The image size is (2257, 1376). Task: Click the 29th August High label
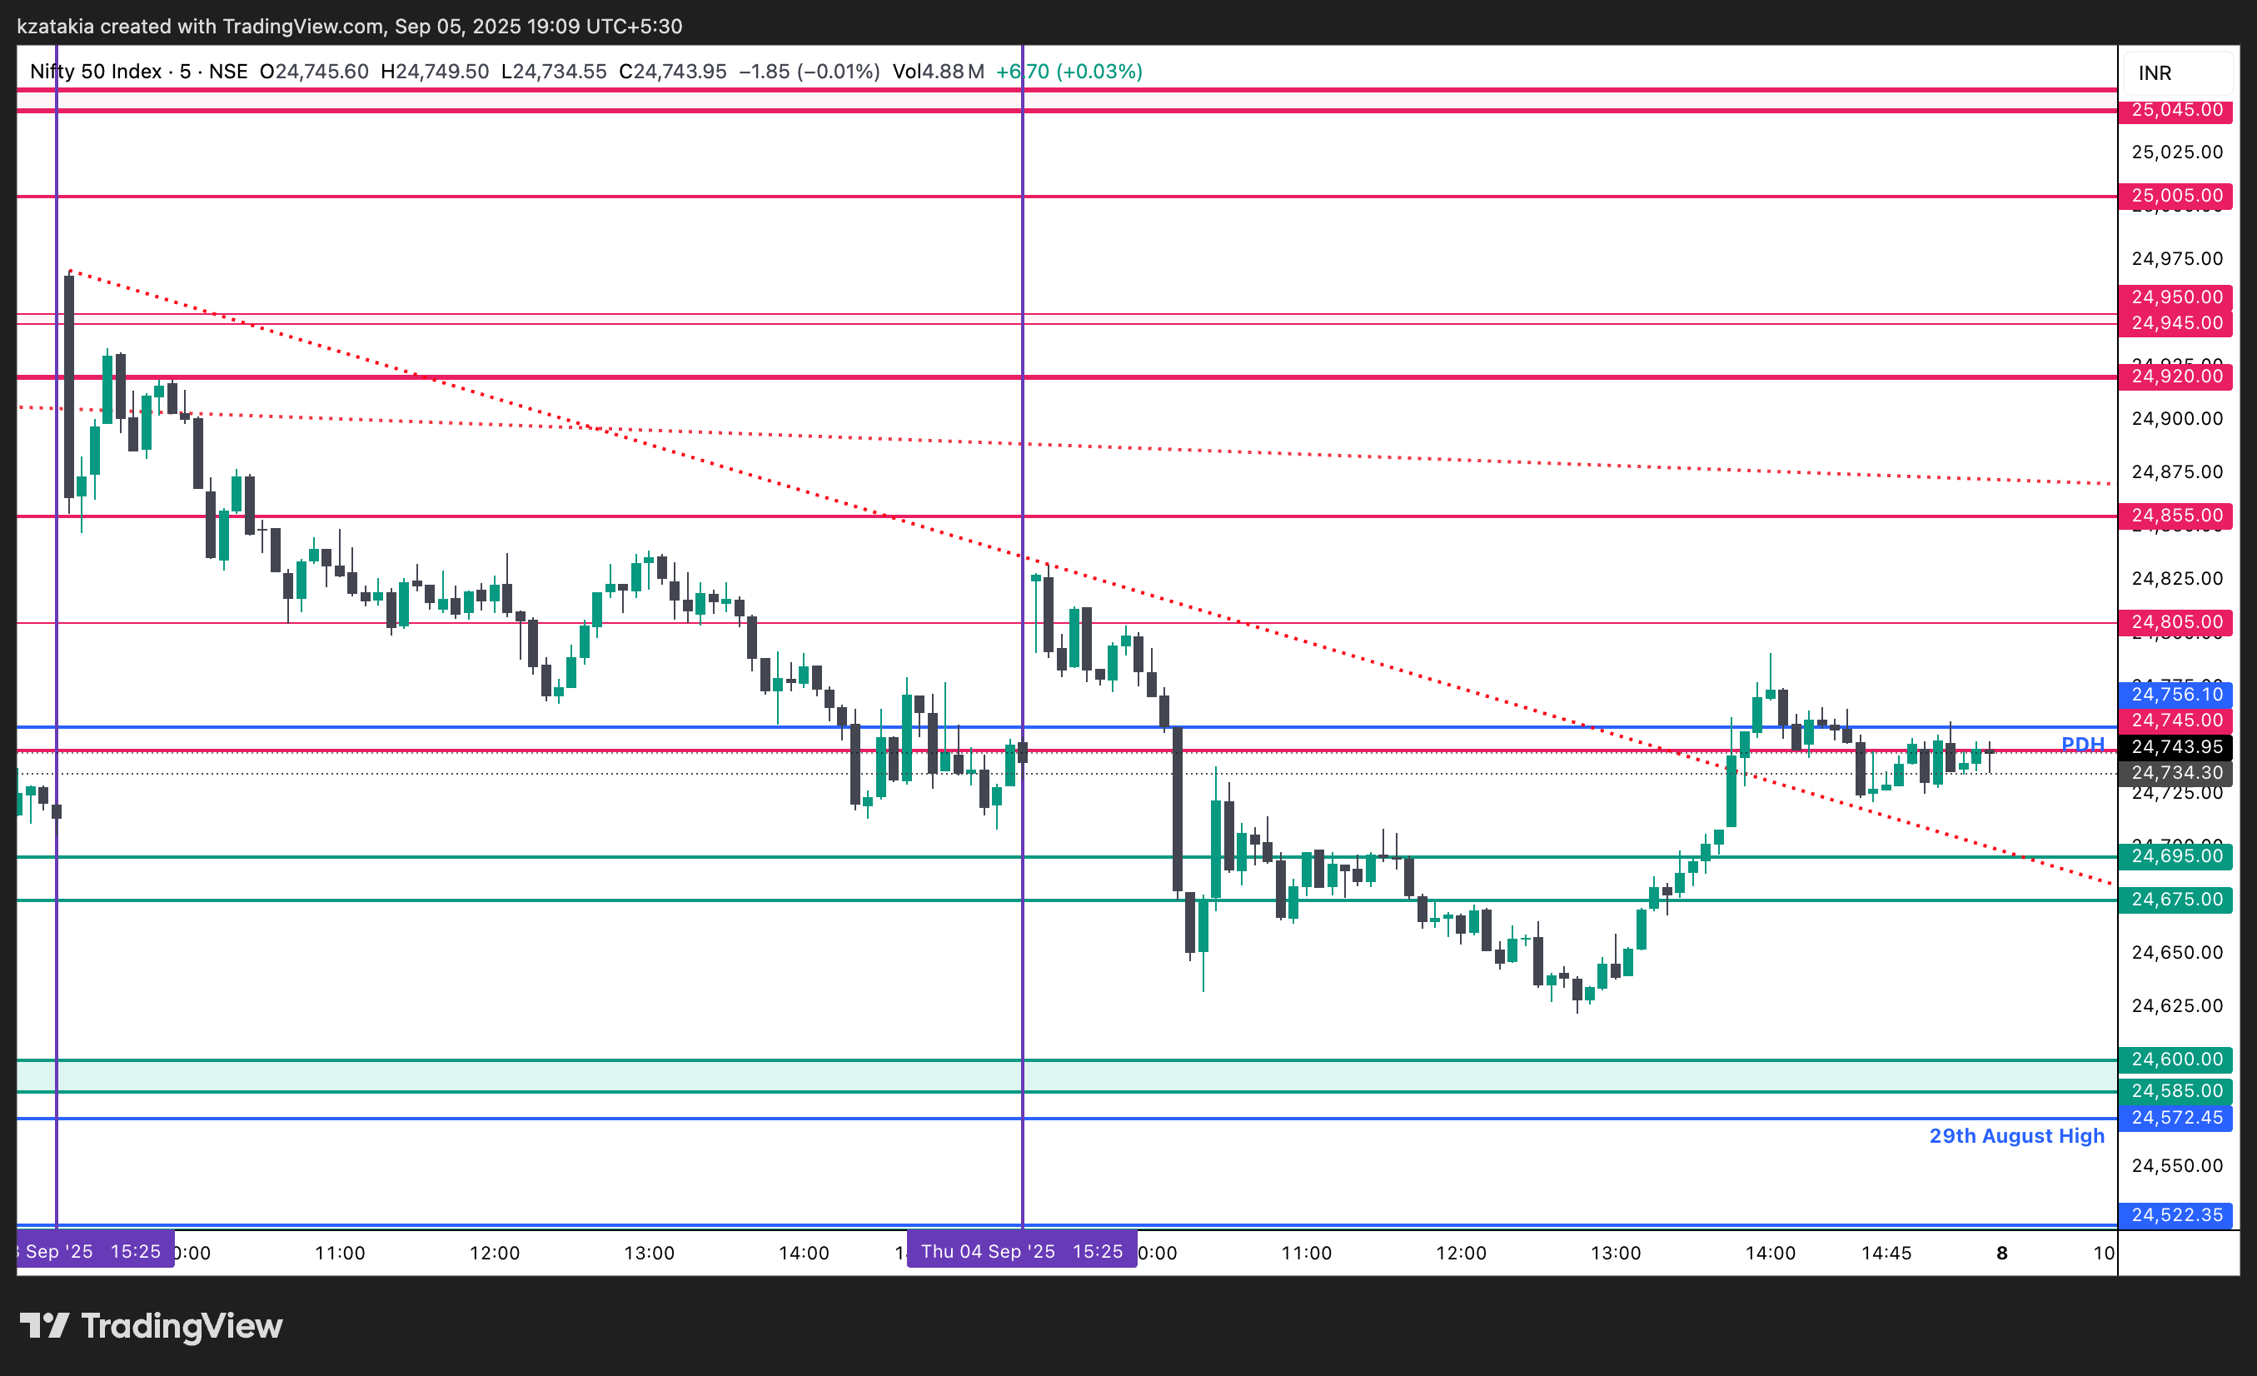tap(2016, 1136)
